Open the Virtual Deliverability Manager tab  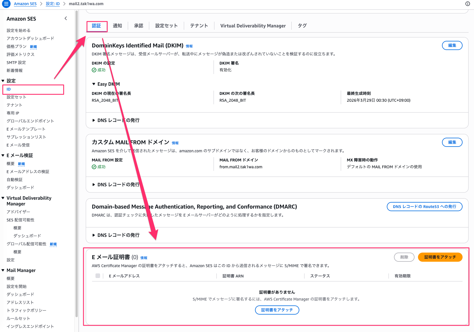(253, 26)
